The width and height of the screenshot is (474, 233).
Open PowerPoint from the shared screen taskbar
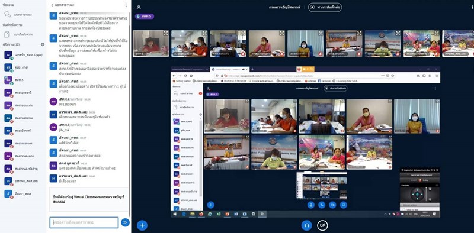coord(228,214)
